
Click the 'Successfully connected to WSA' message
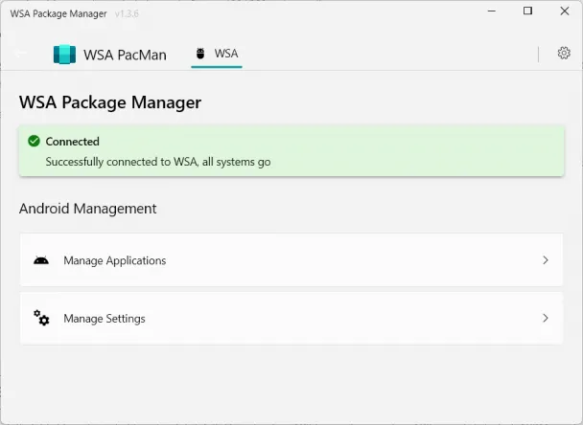click(x=158, y=162)
